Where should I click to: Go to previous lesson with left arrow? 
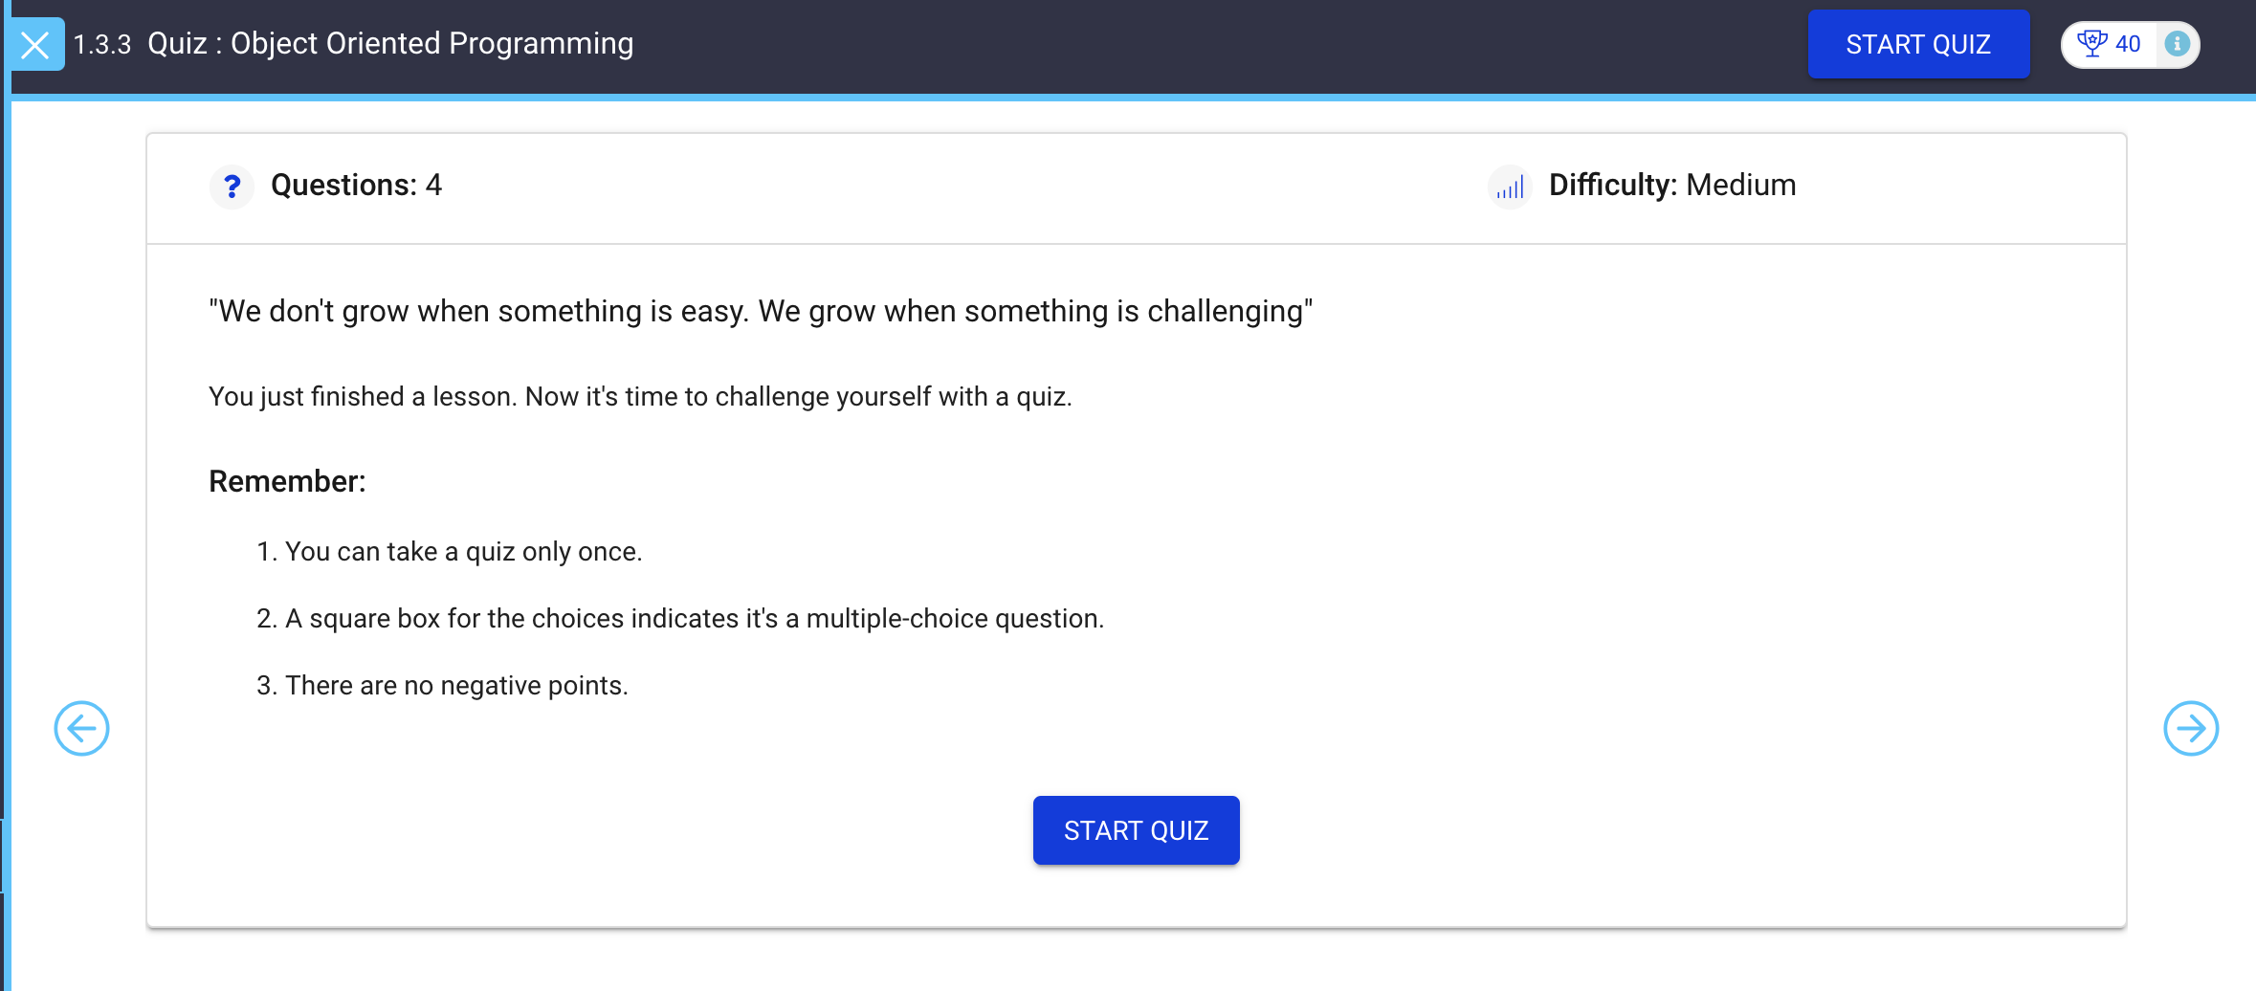(x=81, y=728)
